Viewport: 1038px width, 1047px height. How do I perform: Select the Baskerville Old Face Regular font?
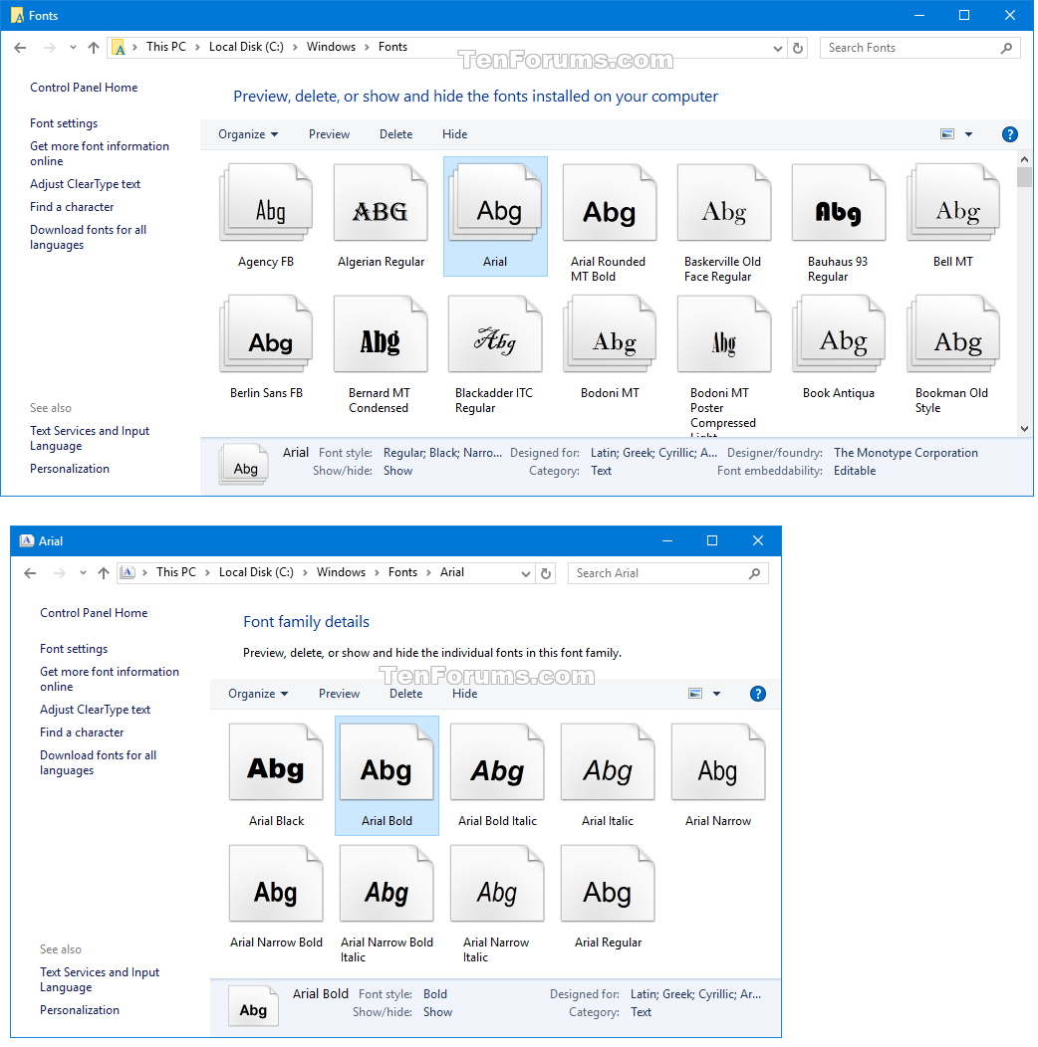[x=724, y=203]
